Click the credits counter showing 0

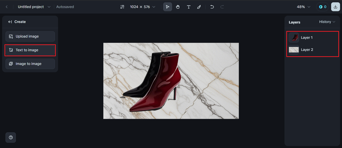tap(322, 7)
